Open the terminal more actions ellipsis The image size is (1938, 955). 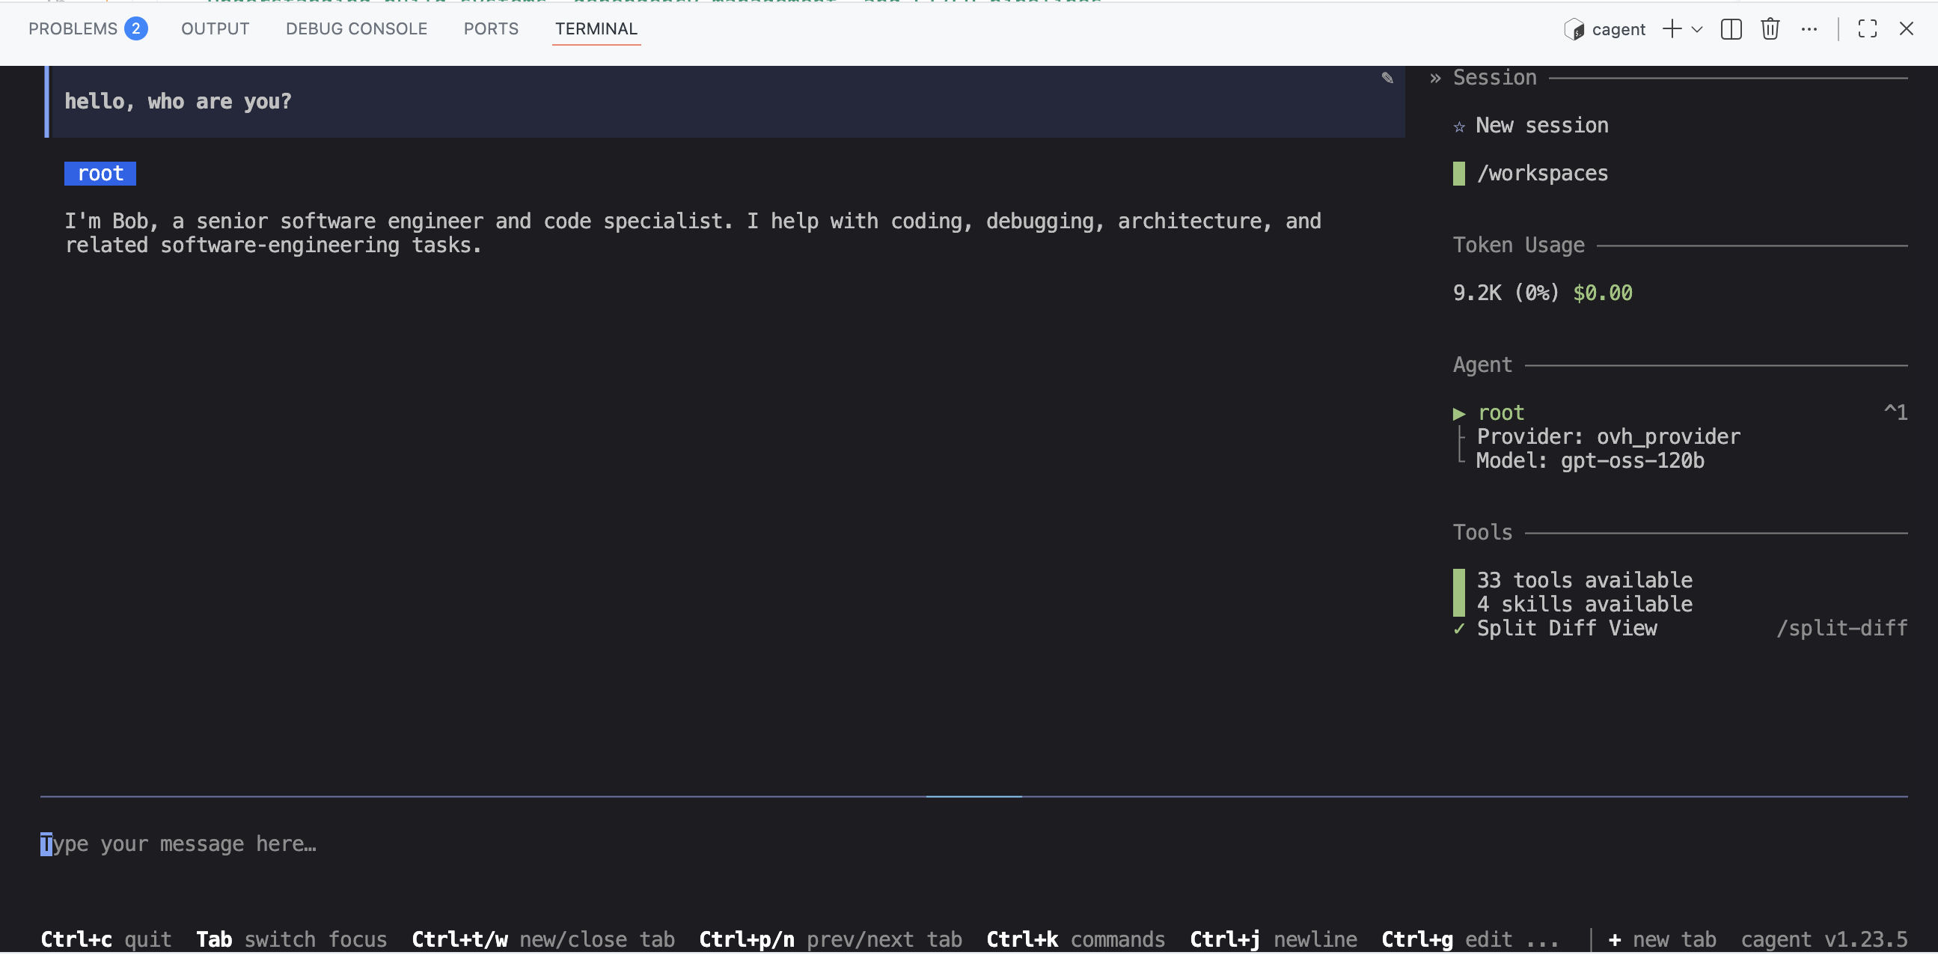1809,29
